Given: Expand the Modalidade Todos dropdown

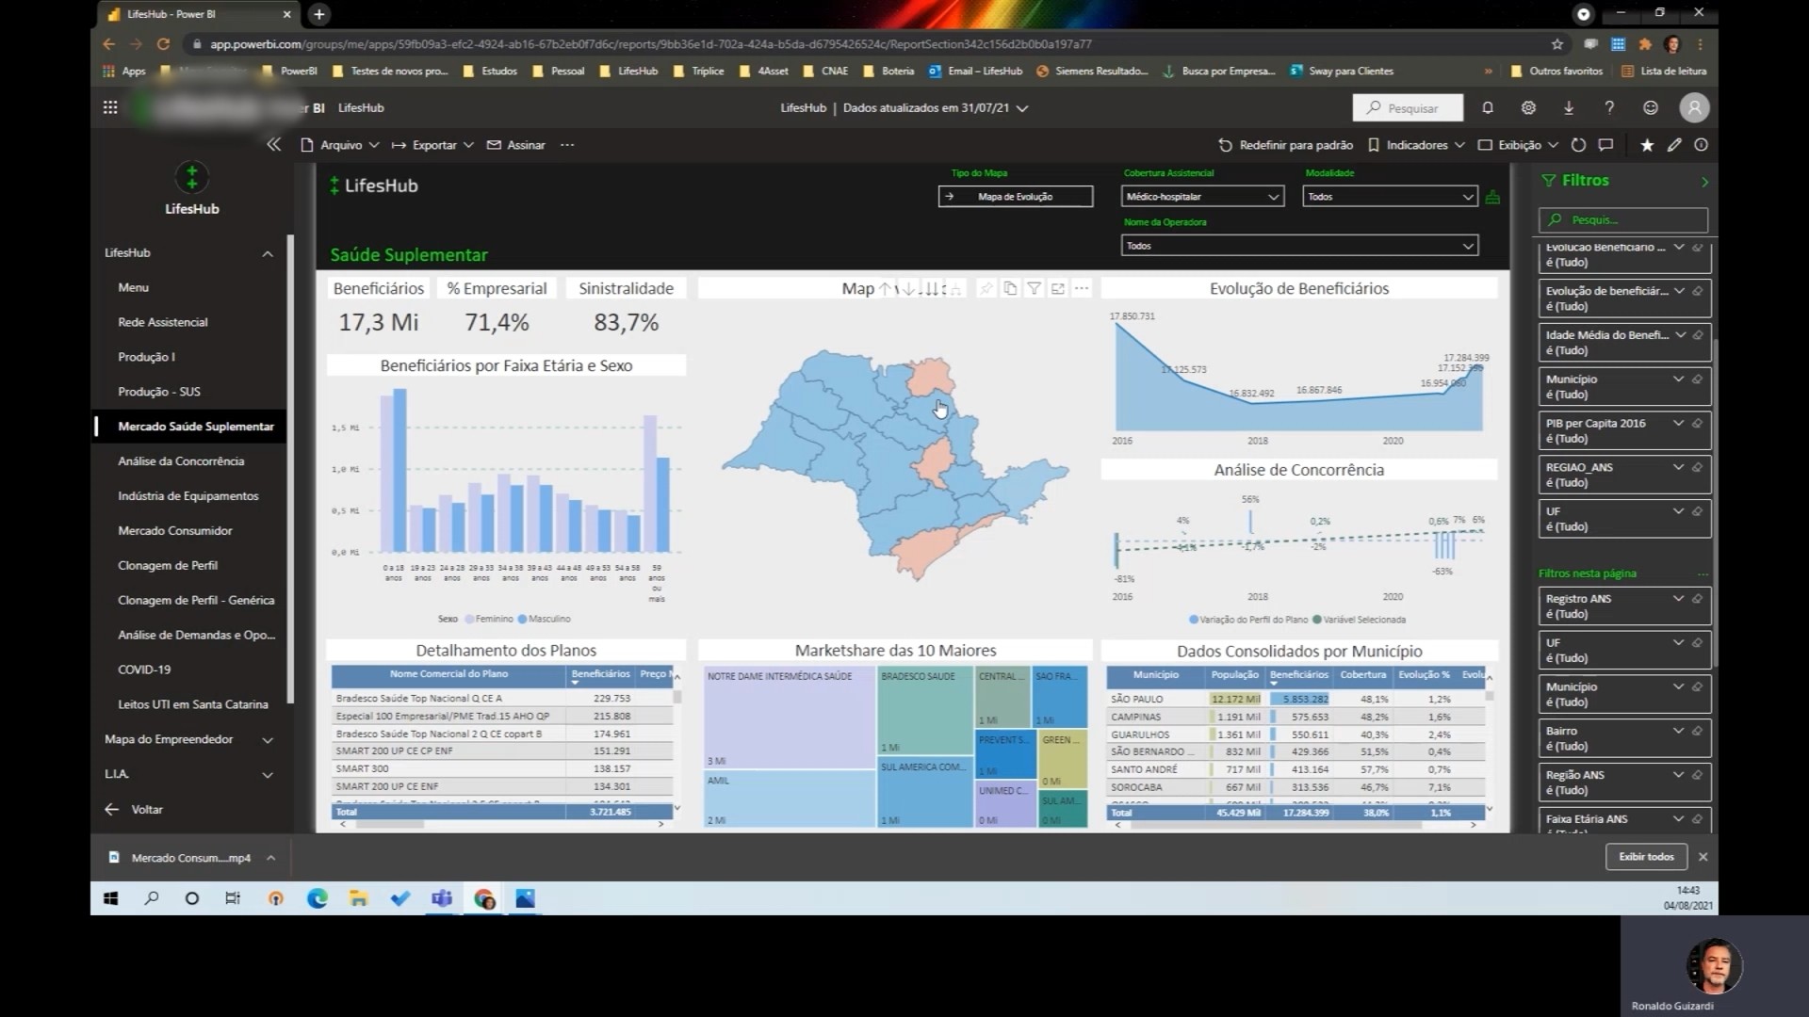Looking at the screenshot, I should [x=1389, y=197].
